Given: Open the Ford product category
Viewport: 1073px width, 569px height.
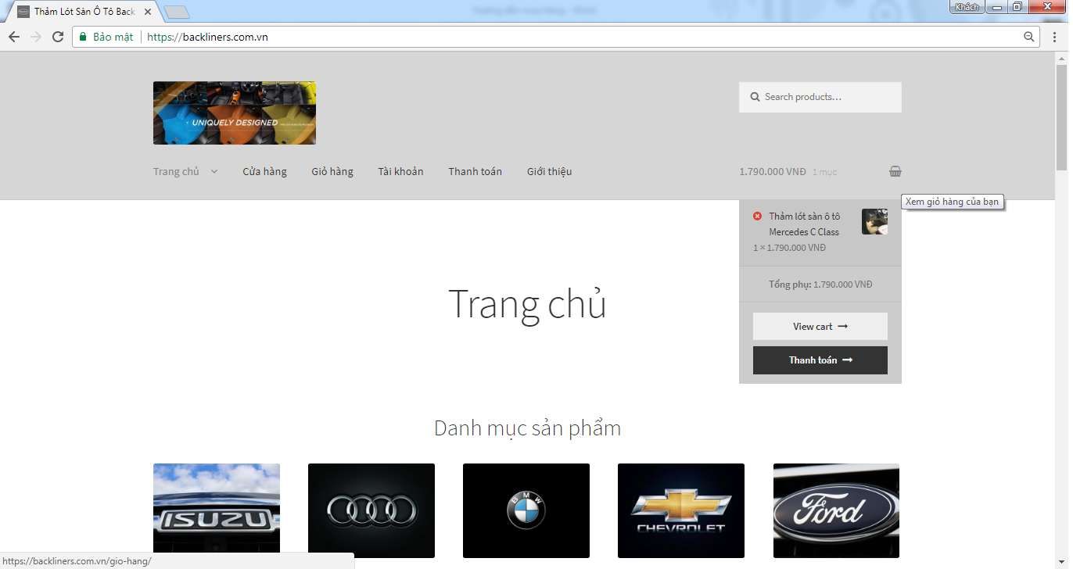Looking at the screenshot, I should coord(836,510).
